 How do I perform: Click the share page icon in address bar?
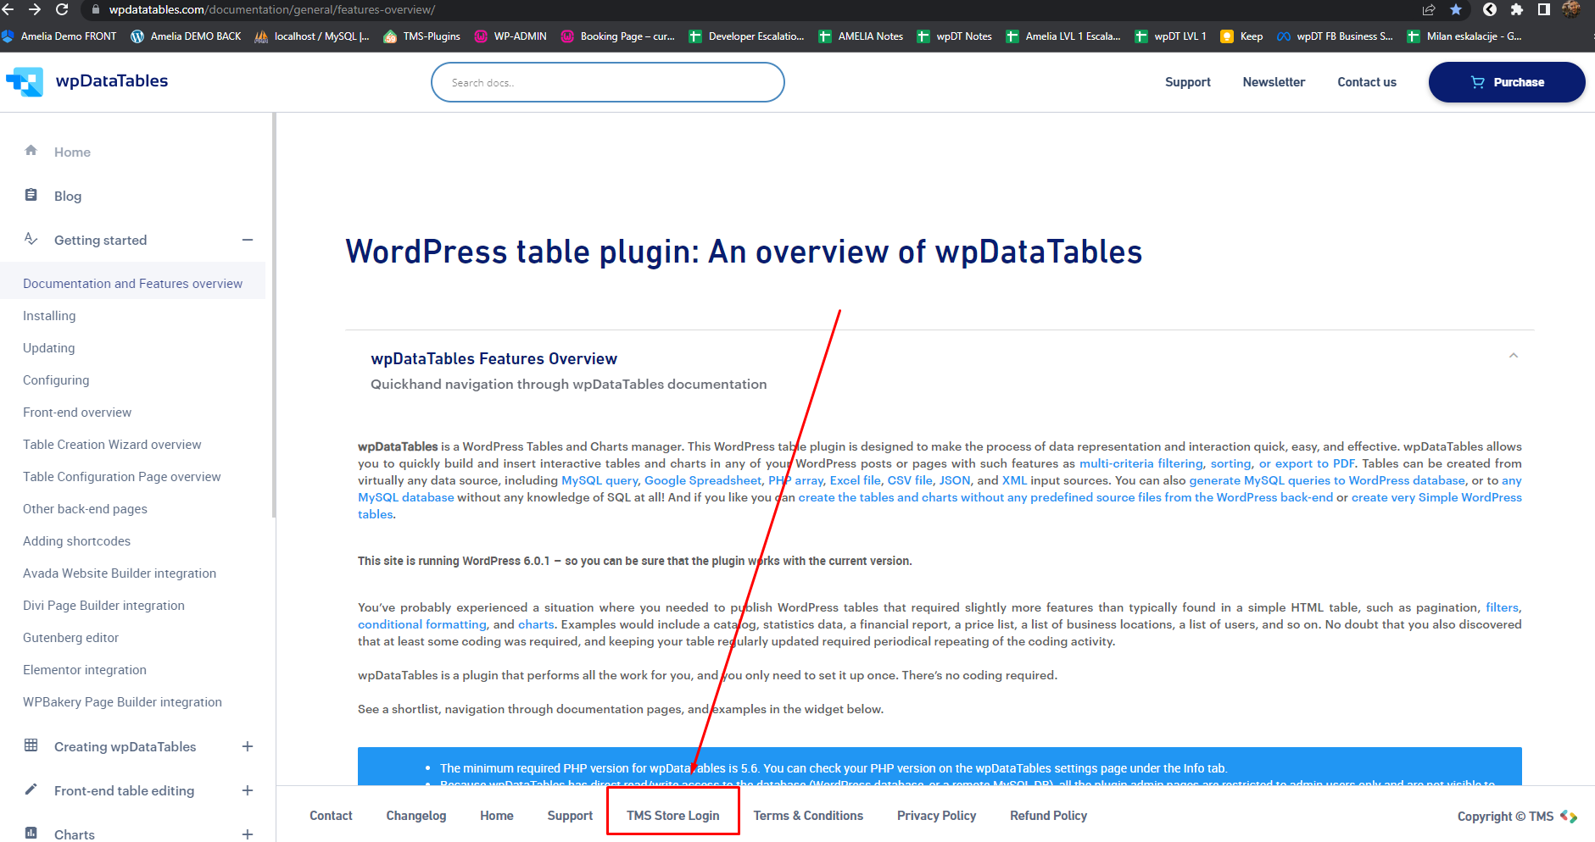1429,9
